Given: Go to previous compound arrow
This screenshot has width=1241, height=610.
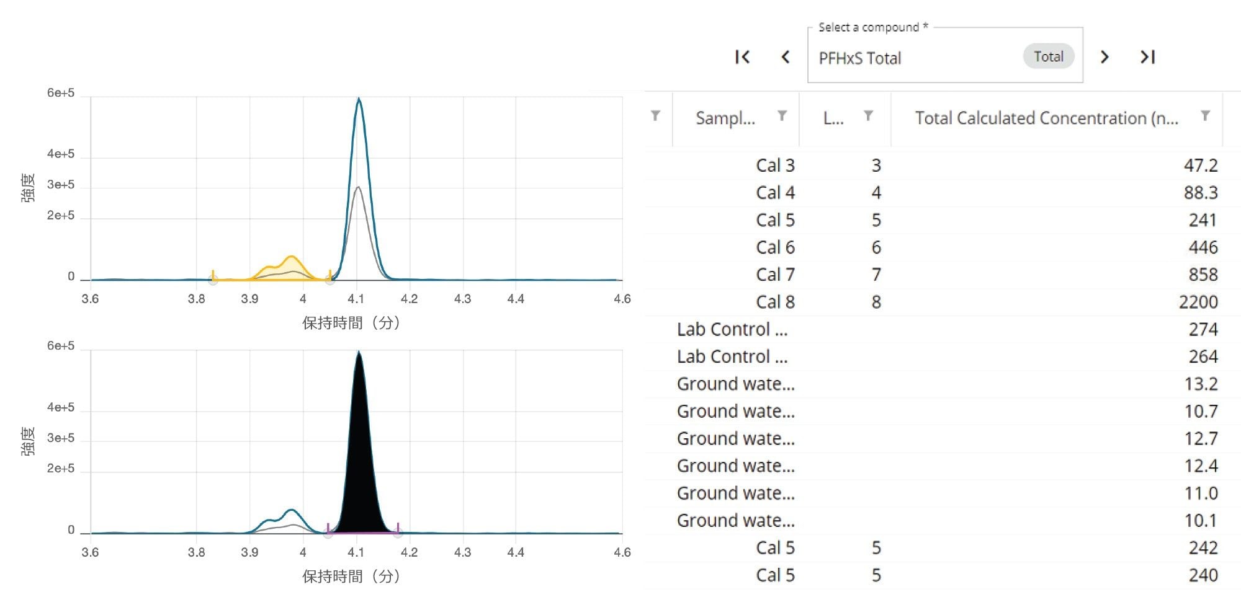Looking at the screenshot, I should 786,57.
